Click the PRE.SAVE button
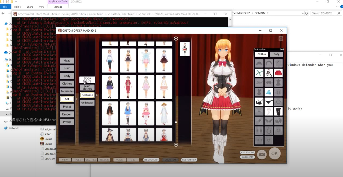Screen dimensions: 343x177 point(104,160)
